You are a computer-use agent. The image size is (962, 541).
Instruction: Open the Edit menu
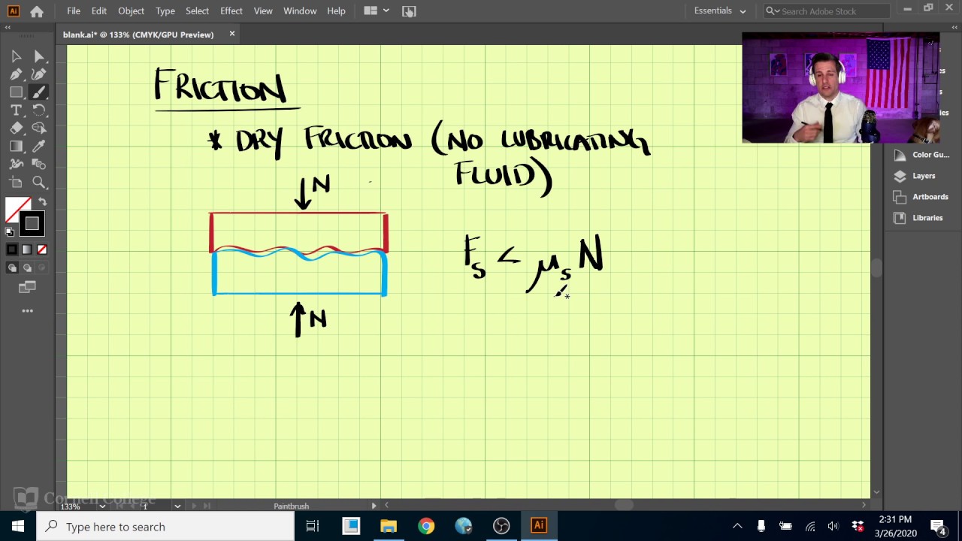tap(99, 11)
